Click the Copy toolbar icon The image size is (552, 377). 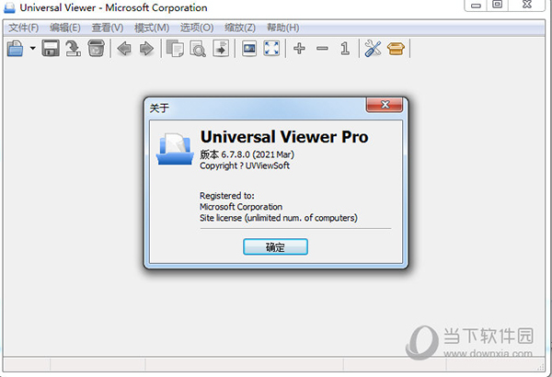(x=175, y=48)
